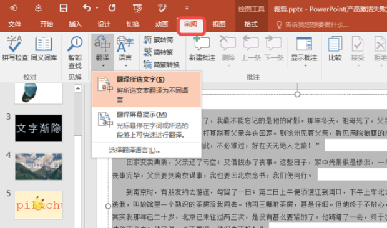Open the 格式 drawing tools tab
The width and height of the screenshot is (387, 228).
251,24
